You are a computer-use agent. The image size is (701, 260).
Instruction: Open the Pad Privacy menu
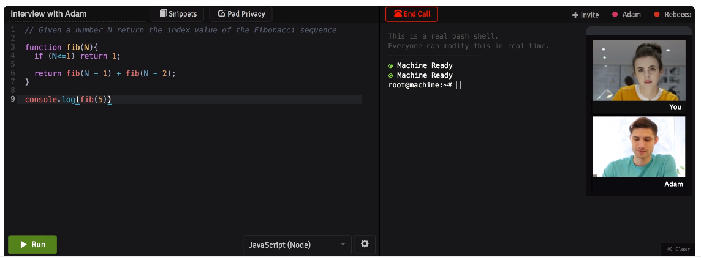point(241,14)
